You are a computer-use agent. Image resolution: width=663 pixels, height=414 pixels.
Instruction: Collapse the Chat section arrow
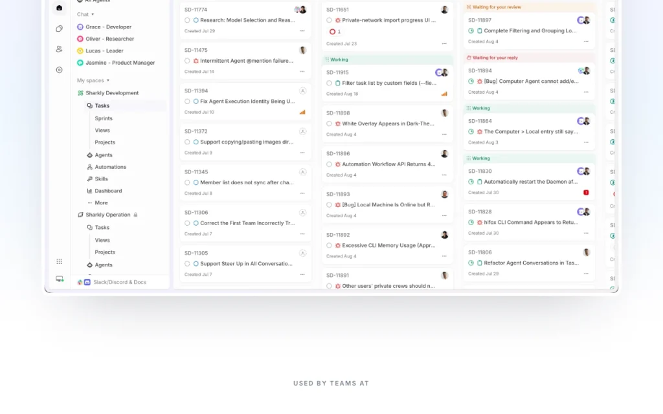pos(93,14)
